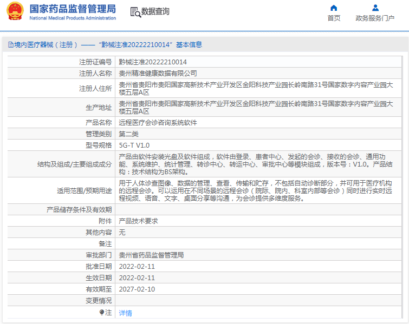409x324 pixels.
Task: Click 第二类 management category value
Action: (128, 134)
